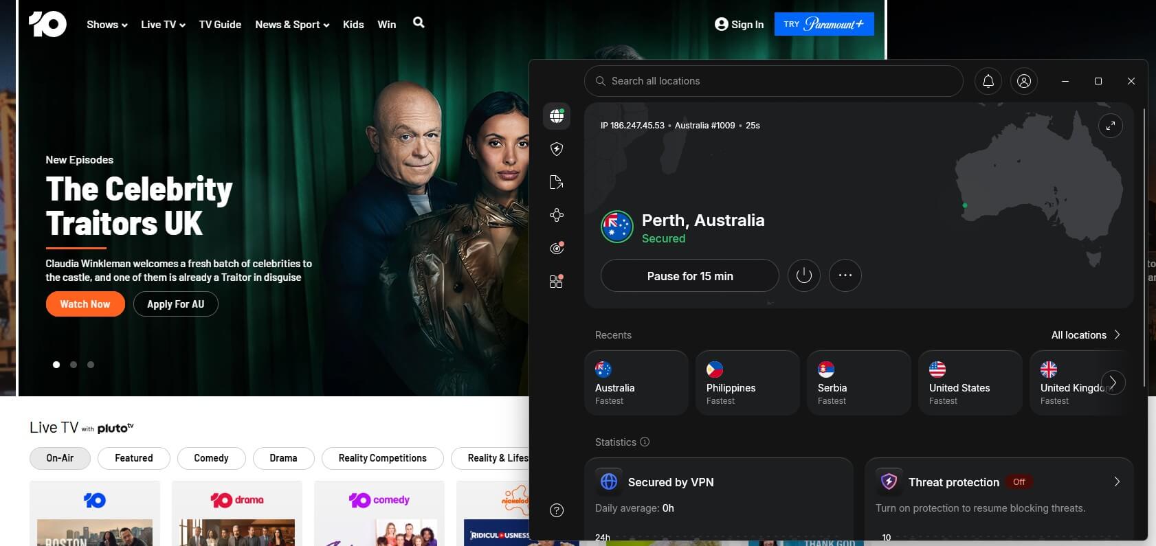Show next recent locations with arrow
1156x546 pixels.
(x=1113, y=383)
